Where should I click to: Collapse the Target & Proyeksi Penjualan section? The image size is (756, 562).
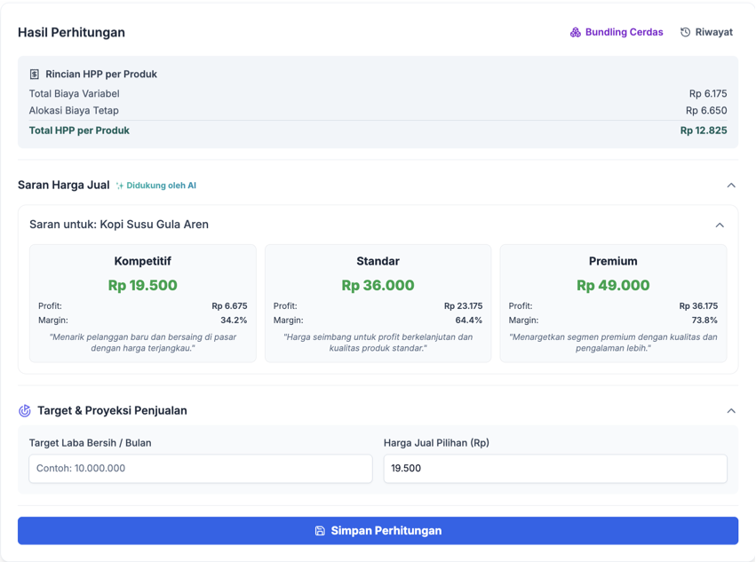pos(730,410)
